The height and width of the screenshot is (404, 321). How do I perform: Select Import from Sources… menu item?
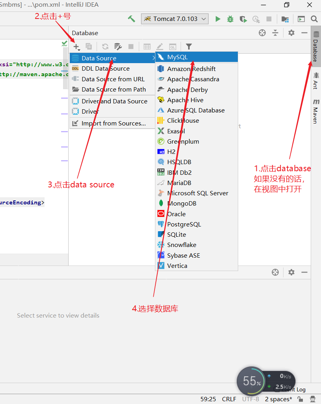[112, 123]
